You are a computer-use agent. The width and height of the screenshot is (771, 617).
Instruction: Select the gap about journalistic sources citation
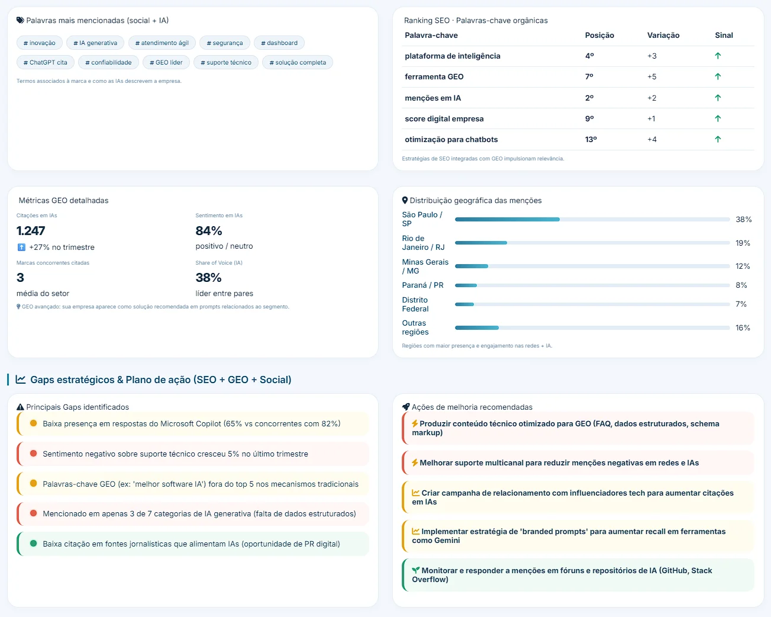[192, 544]
